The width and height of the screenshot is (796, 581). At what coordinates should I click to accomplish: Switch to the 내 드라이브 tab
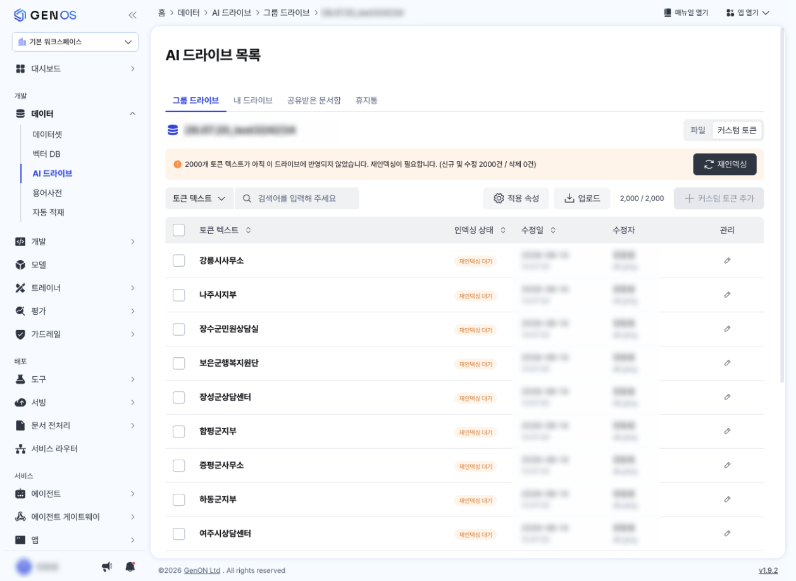tap(252, 101)
